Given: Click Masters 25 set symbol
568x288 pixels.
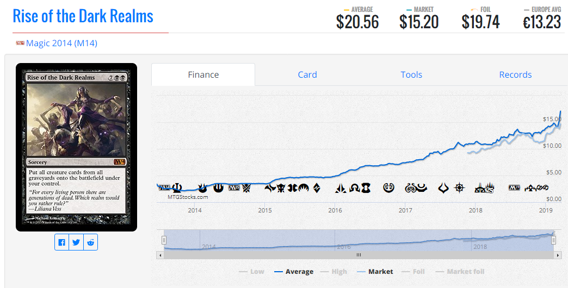Looking at the screenshot, I should pos(490,188).
